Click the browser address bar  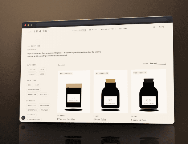click(x=101, y=22)
